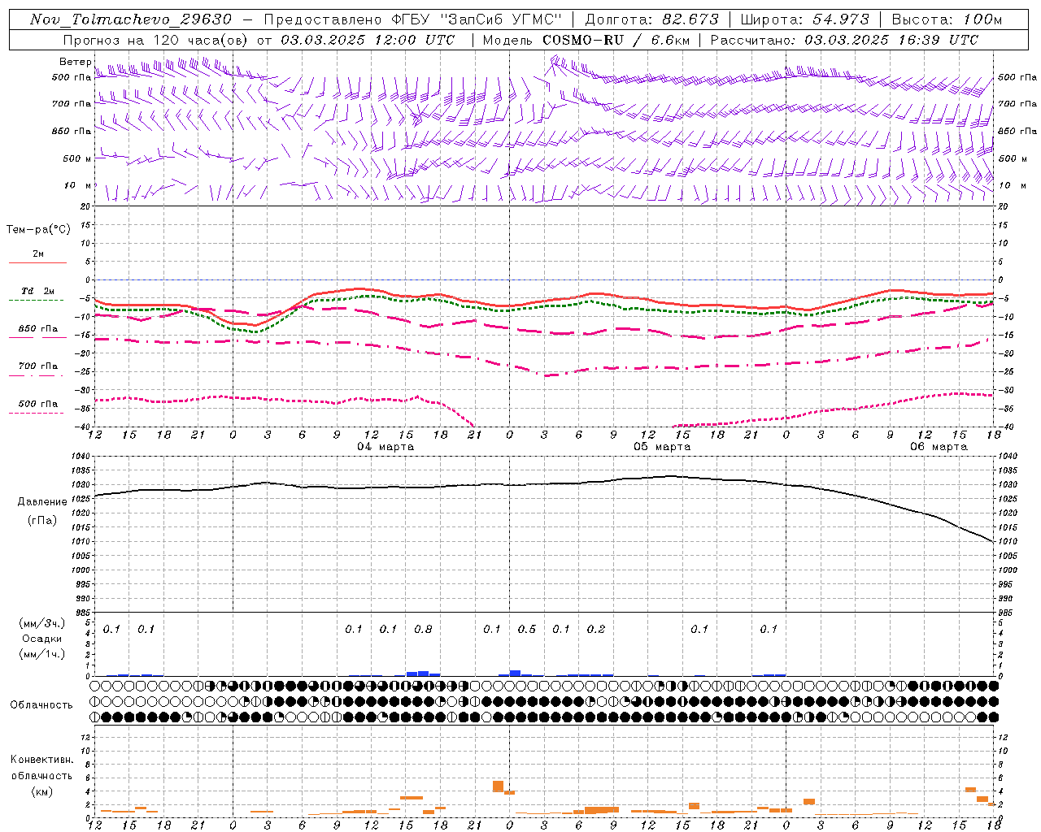Click the station name Nov_Tolmachevo_29630
The width and height of the screenshot is (1041, 832).
(x=131, y=19)
